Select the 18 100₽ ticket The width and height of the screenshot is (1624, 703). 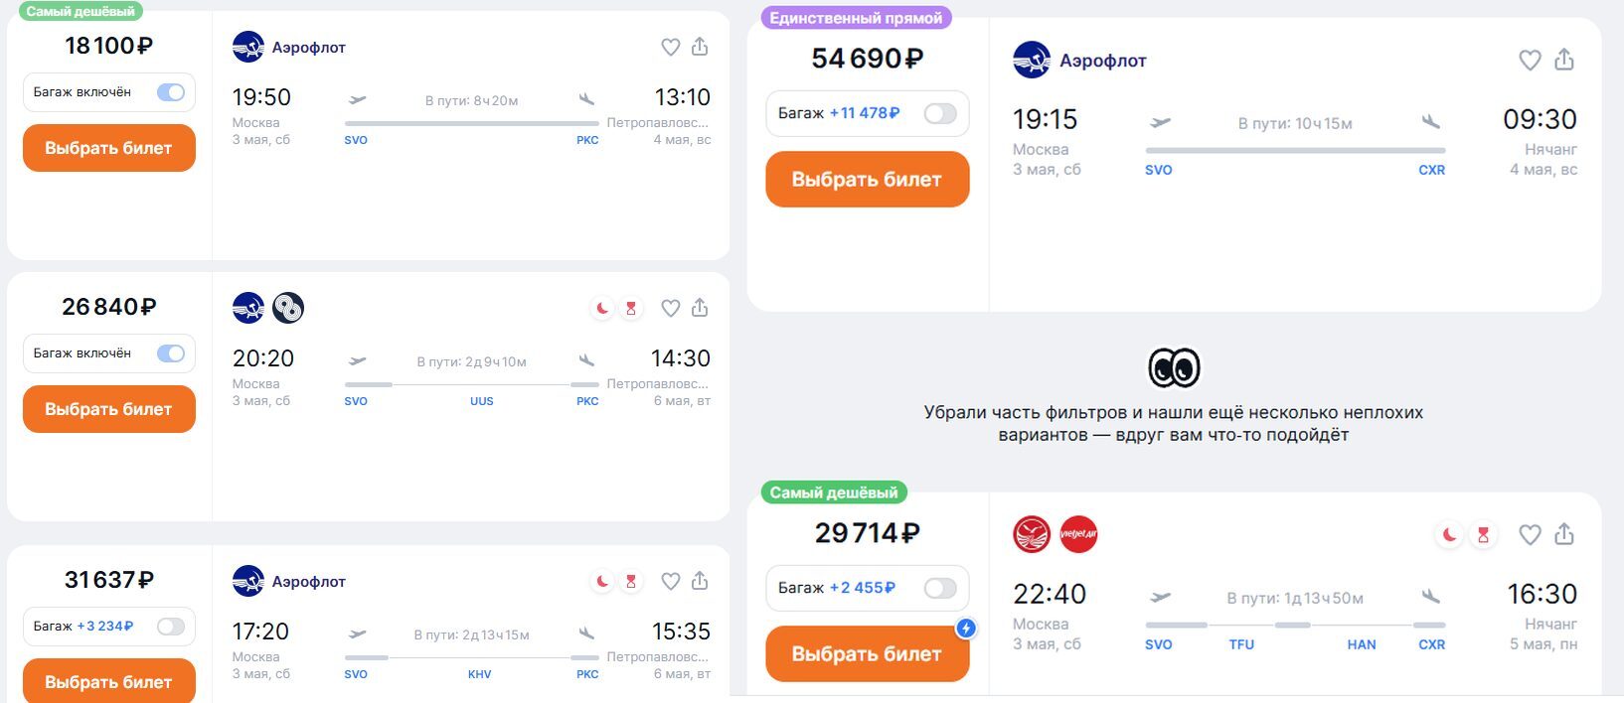pos(108,148)
